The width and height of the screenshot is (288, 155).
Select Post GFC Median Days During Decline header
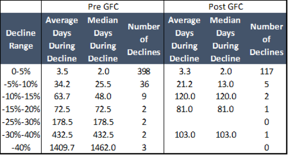pyautogui.click(x=225, y=39)
